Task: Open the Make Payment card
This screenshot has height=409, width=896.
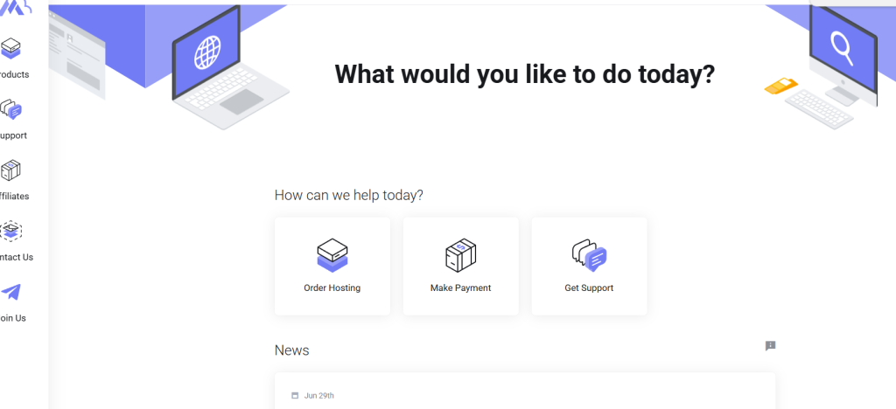Action: click(x=461, y=266)
